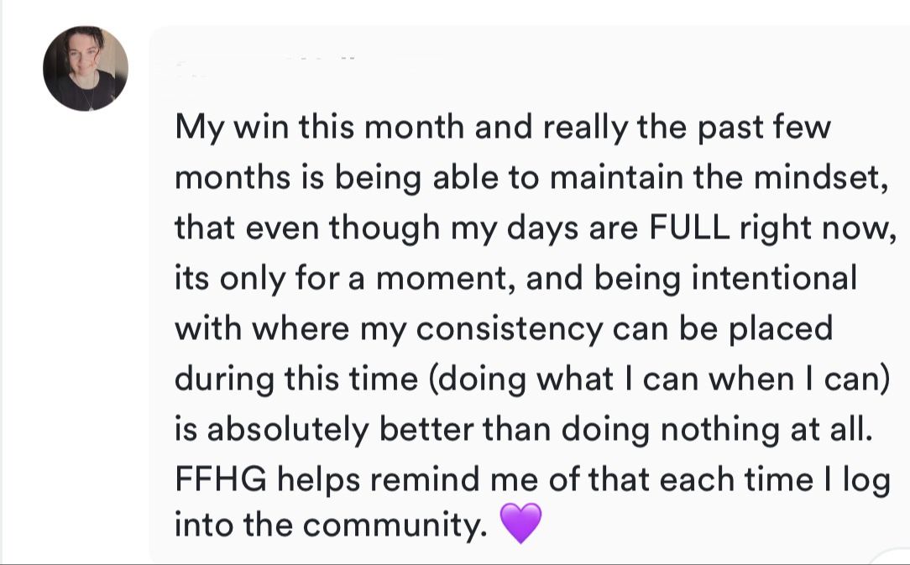This screenshot has height=565, width=910.
Task: Click the word really on first line
Action: pyautogui.click(x=585, y=127)
